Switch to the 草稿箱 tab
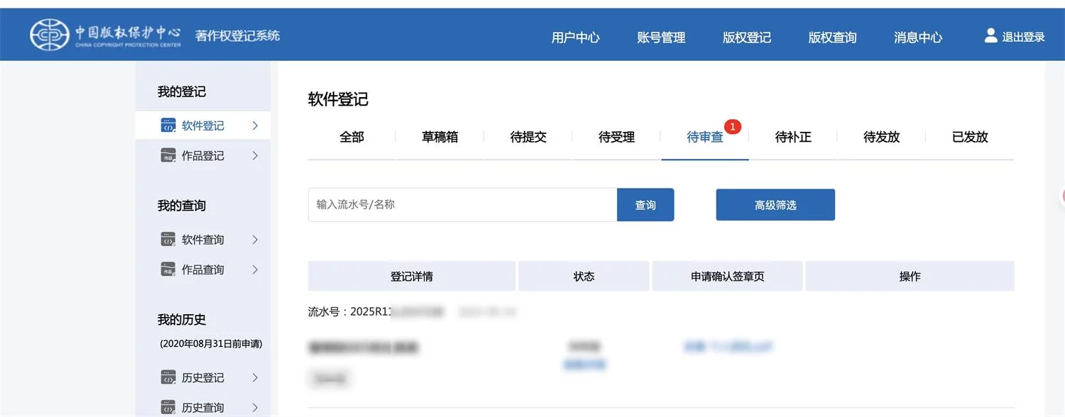This screenshot has height=417, width=1065. [x=439, y=137]
